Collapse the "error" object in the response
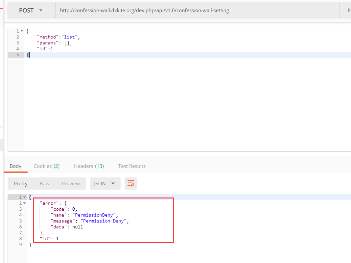 pos(25,203)
